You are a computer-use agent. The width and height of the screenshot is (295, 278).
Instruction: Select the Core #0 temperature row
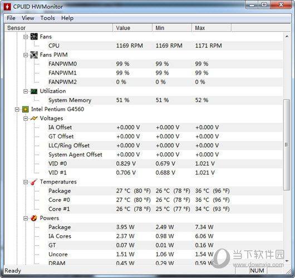pos(165,200)
